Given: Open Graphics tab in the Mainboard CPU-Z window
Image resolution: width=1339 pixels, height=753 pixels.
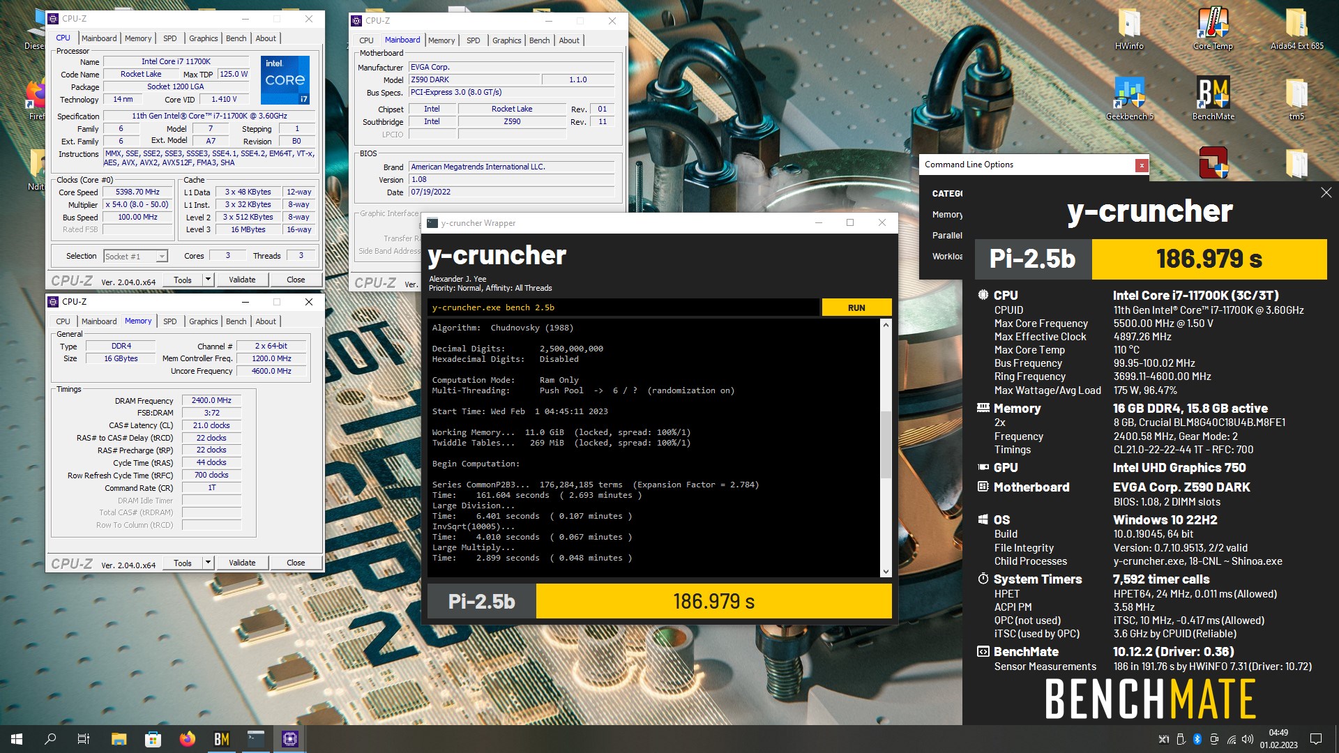Looking at the screenshot, I should click(x=506, y=40).
